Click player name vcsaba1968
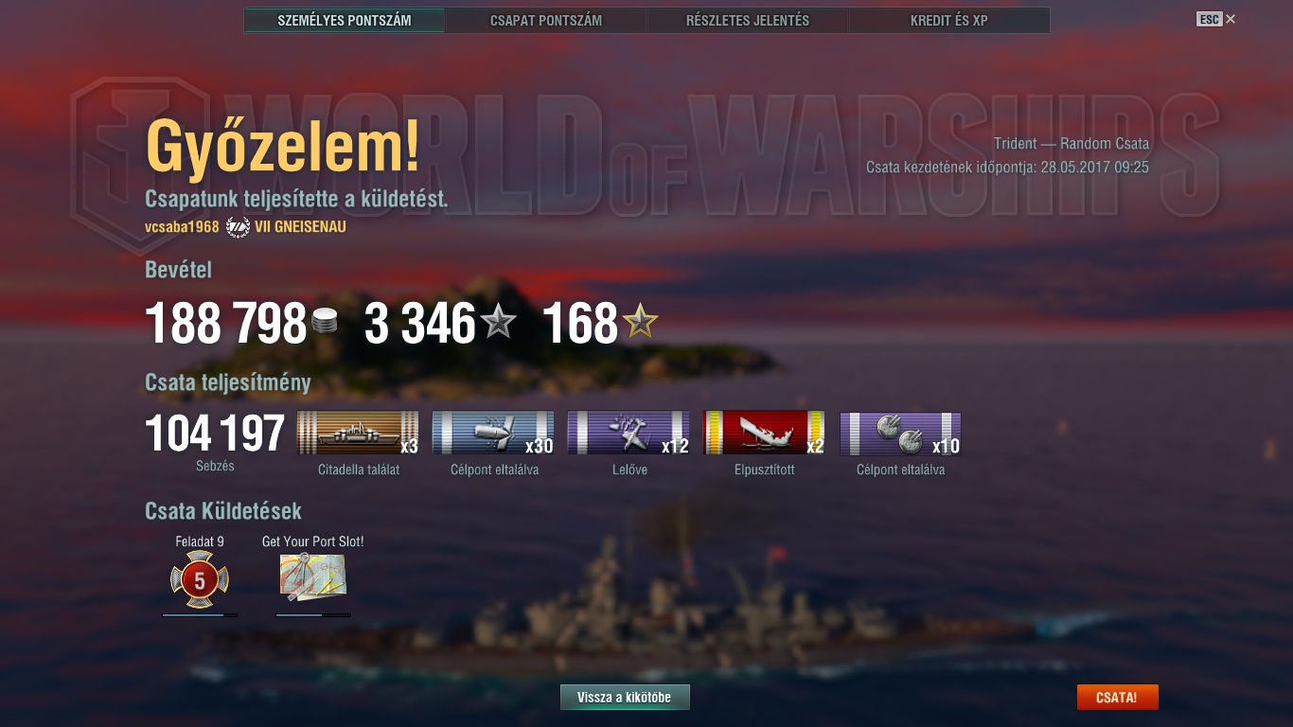This screenshot has width=1293, height=727. [182, 227]
